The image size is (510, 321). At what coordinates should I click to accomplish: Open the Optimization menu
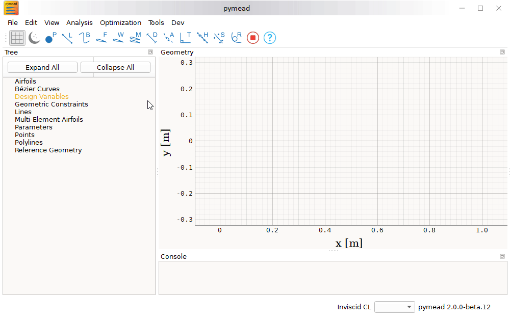120,22
